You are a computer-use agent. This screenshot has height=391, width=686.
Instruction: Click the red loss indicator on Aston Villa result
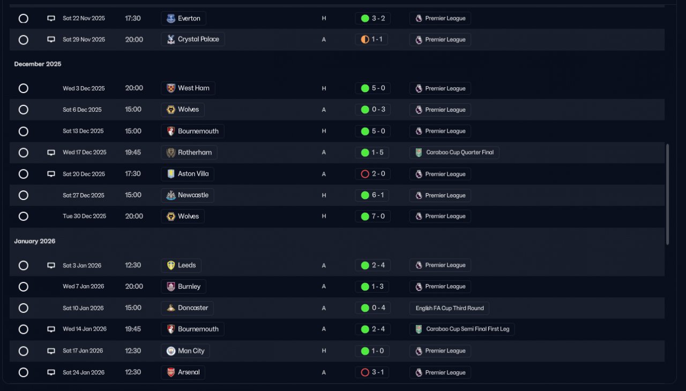tap(365, 174)
